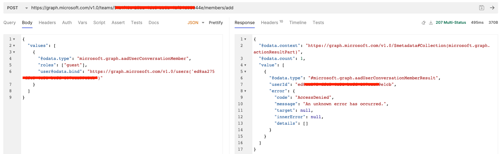Click the "@odata.type" key in request body
Image resolution: width=499 pixels, height=154 pixels.
coord(55,59)
